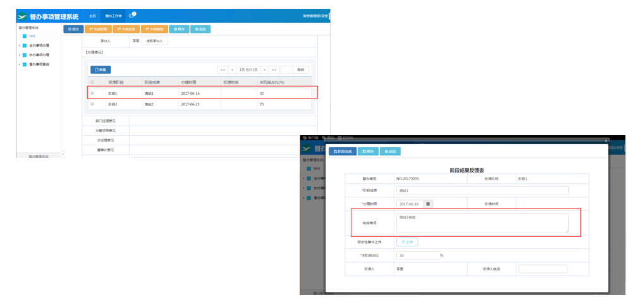
Task: Click the 督办事项查询 tree node icon
Action: click(x=25, y=64)
